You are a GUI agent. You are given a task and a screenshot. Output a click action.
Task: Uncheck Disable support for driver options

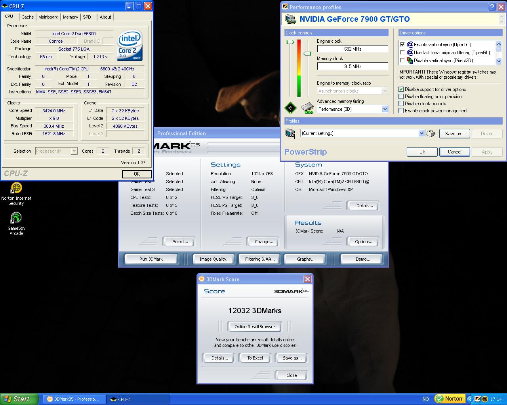[401, 89]
